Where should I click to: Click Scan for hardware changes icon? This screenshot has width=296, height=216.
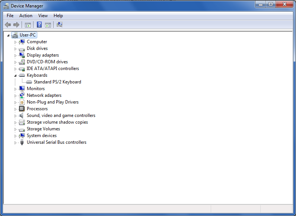coord(60,25)
